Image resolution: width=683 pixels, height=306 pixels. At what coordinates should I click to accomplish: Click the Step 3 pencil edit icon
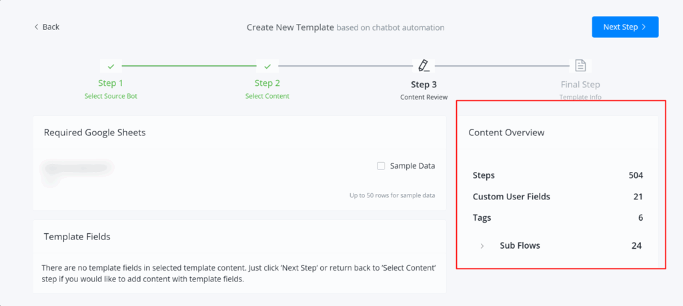[424, 65]
